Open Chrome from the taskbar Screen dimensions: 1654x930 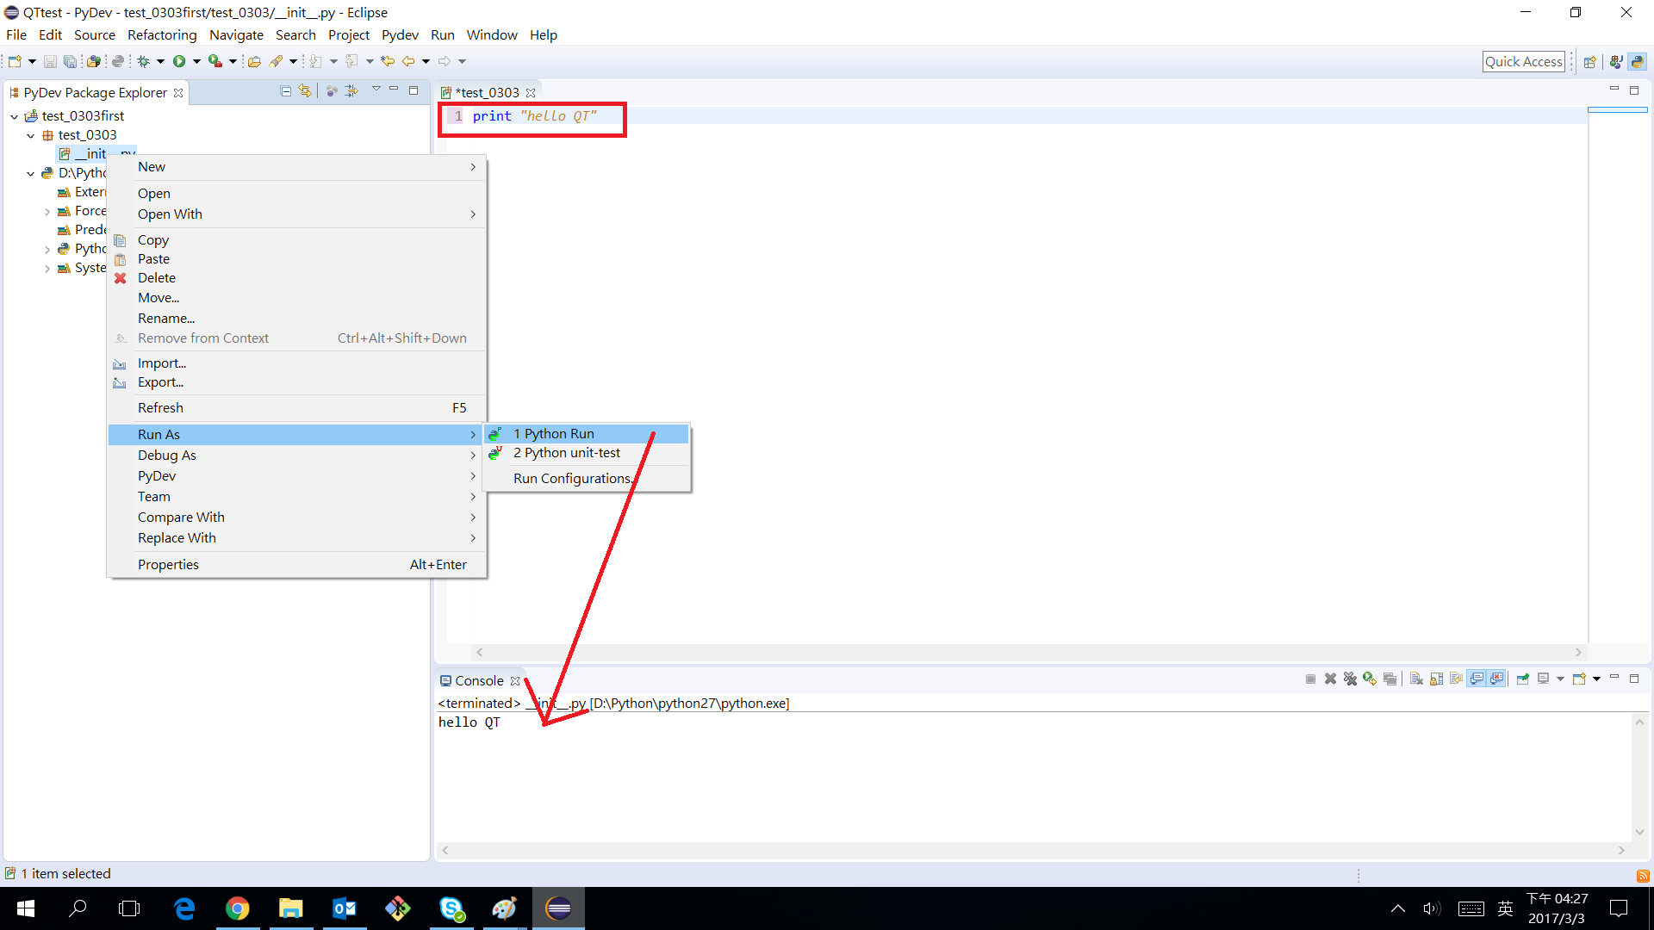tap(238, 908)
